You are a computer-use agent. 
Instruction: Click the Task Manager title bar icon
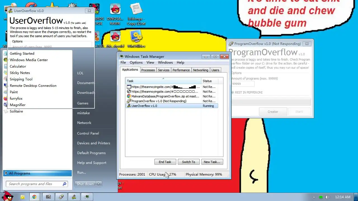[121, 56]
